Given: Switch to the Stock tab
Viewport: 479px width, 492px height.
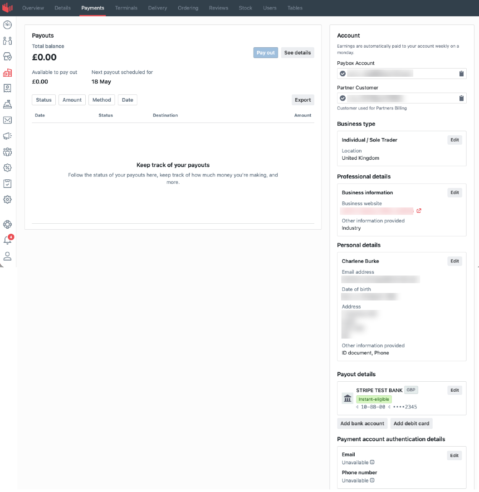Looking at the screenshot, I should tap(245, 8).
